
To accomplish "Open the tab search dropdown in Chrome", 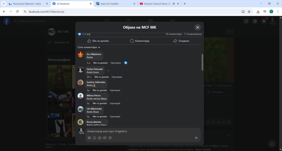I will coord(4,4).
